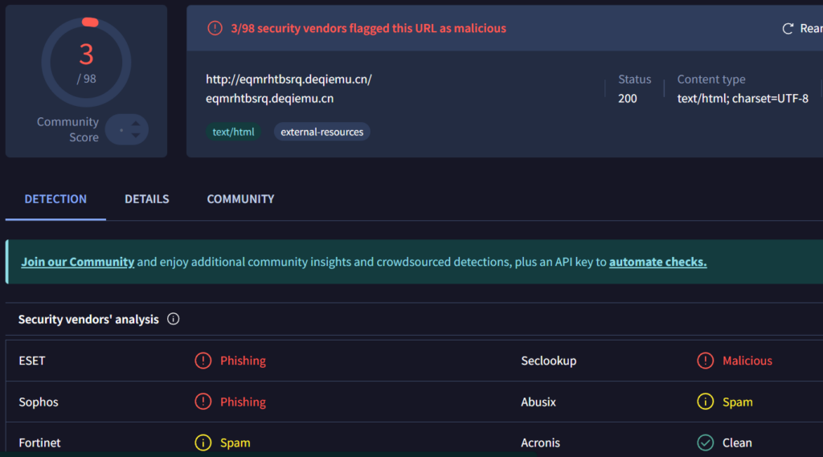
Task: Open the Security vendors' analysis info icon
Action: click(x=173, y=319)
